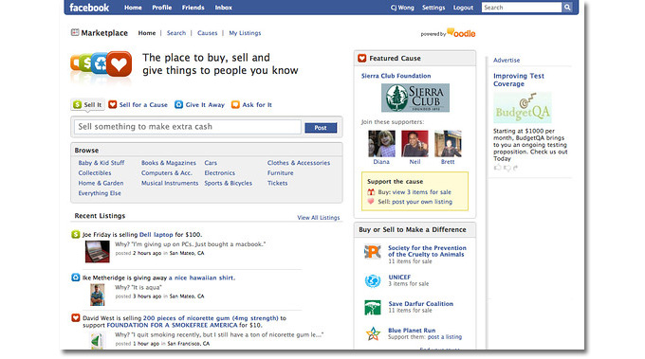Viewport: 645px width, 359px height.
Task: Focus the Sell something to make extra cash field
Action: pos(188,127)
